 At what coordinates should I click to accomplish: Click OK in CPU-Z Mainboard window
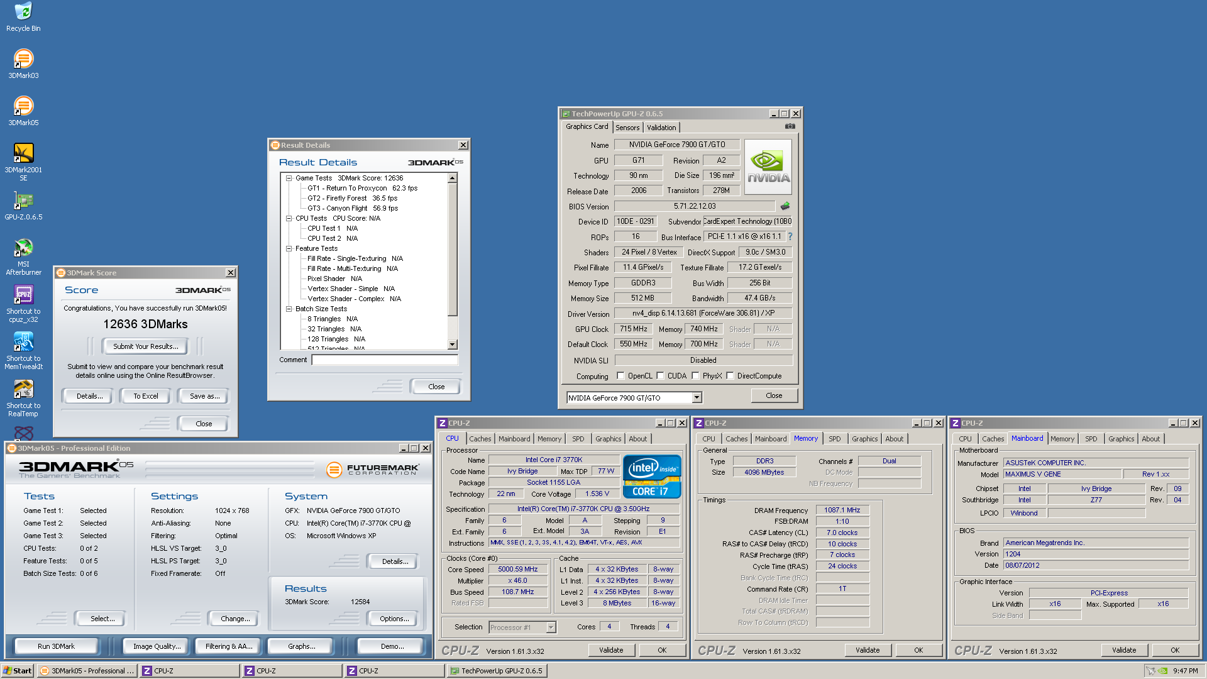1175,650
